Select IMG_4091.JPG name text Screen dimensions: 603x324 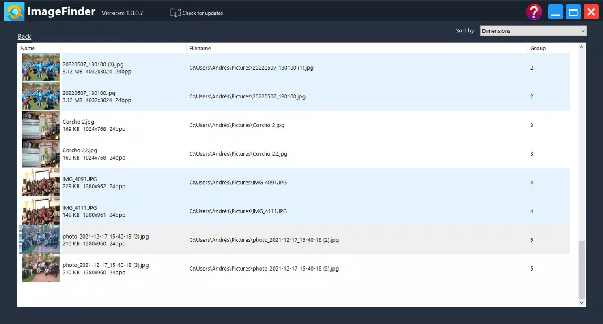pyautogui.click(x=80, y=179)
